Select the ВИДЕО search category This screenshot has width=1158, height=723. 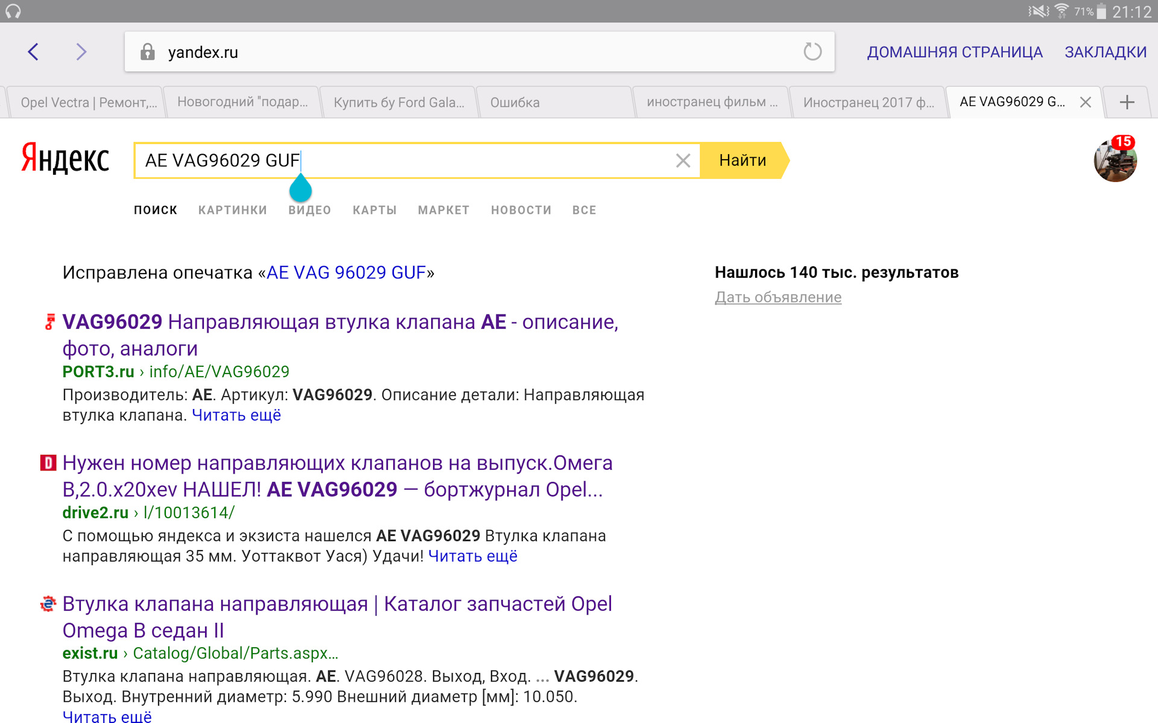click(x=310, y=210)
